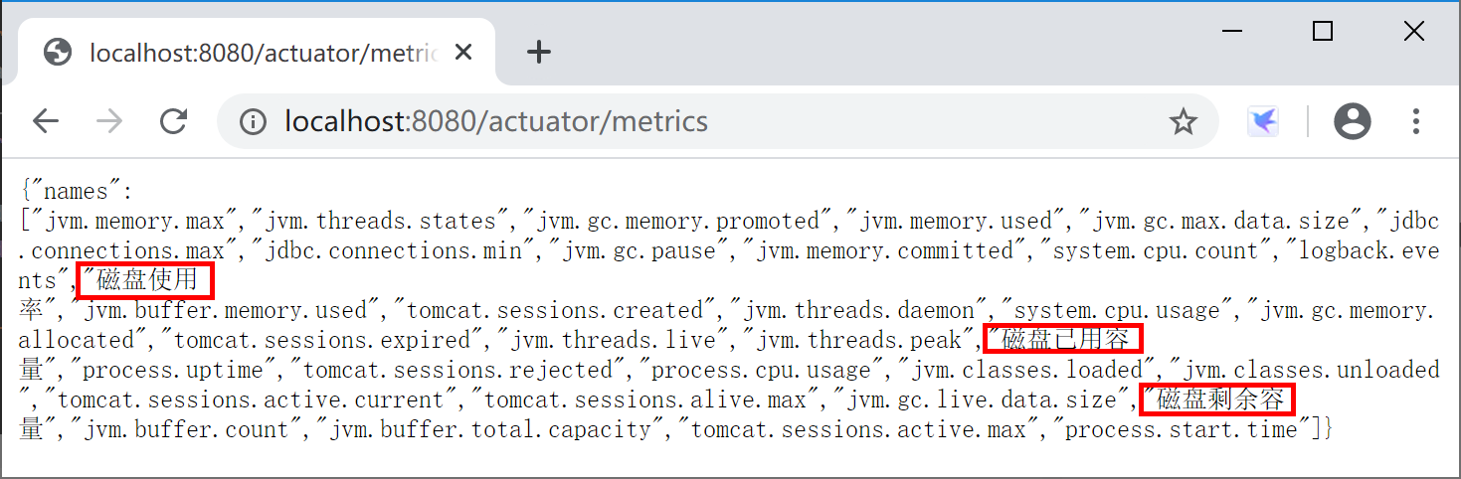Screen dimensions: 1461x479
Task: Click the "process.start.time" entry in JSON
Action: coord(1185,429)
